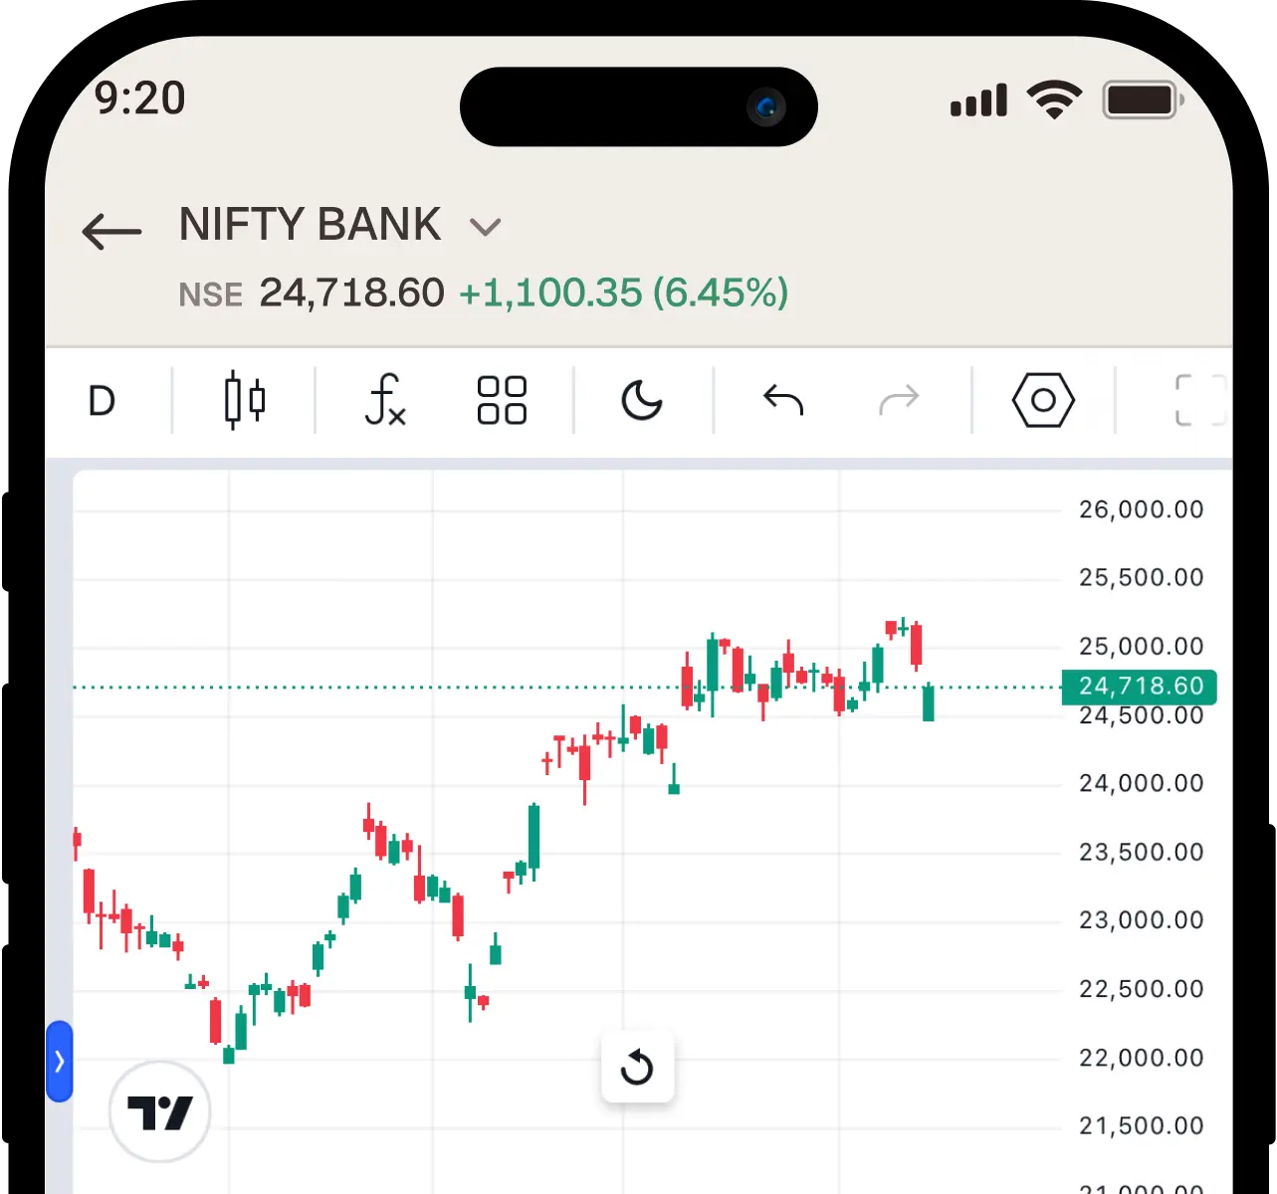The height and width of the screenshot is (1194, 1277).
Task: Tap the Wi-Fi status icon
Action: coord(1054,99)
